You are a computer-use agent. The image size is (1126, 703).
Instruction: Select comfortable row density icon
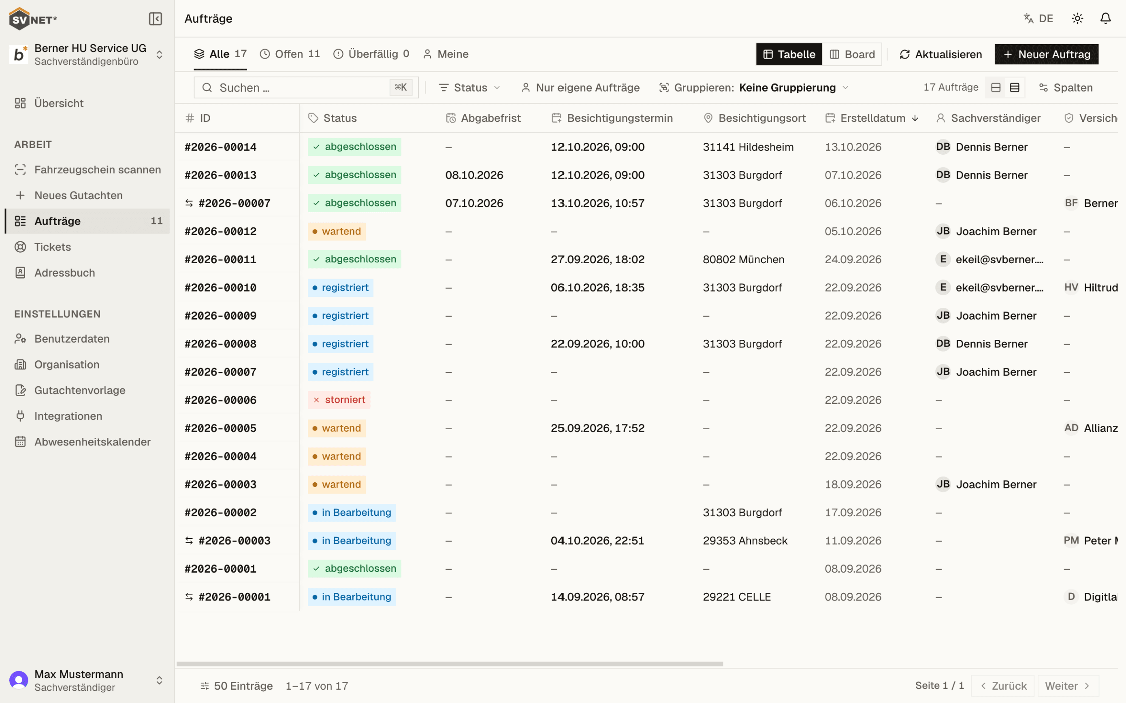point(995,87)
